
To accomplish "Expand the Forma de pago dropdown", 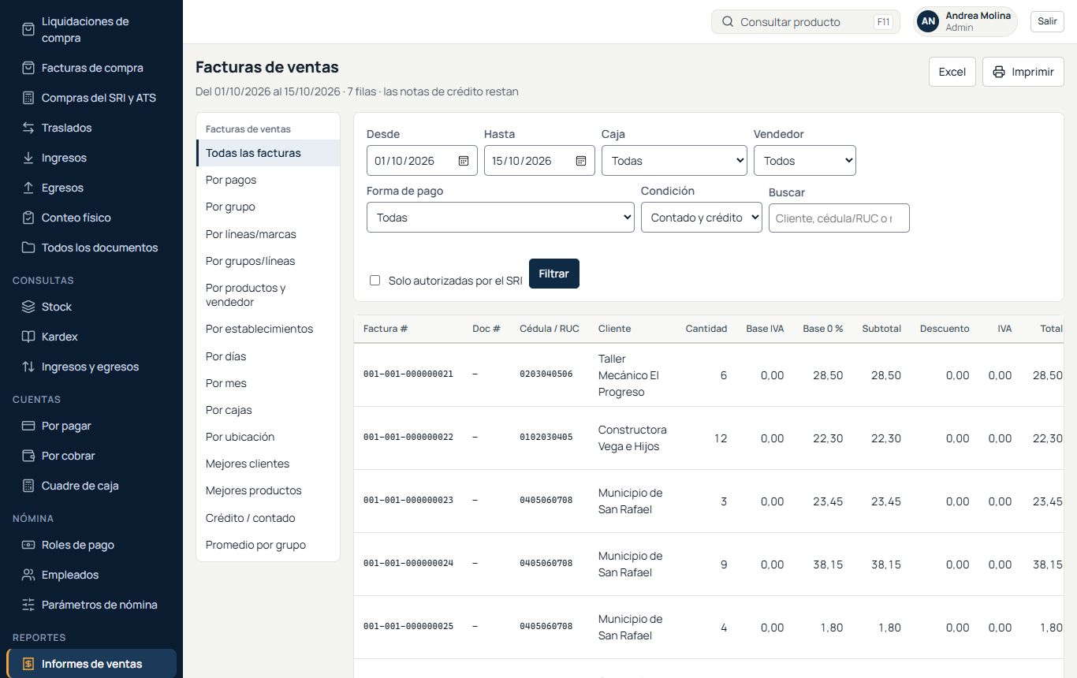I will (x=501, y=218).
